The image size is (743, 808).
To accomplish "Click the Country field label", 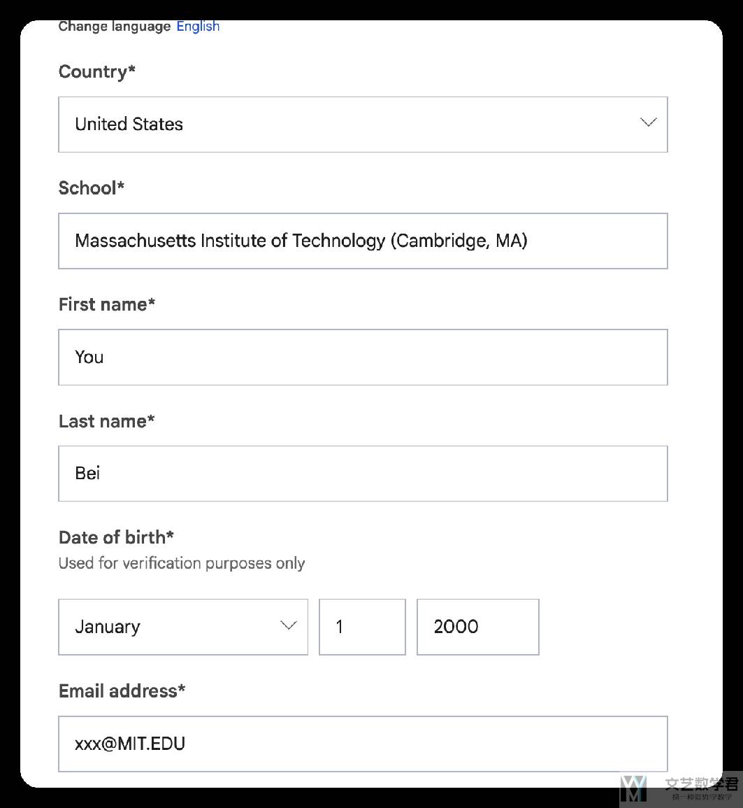I will tap(97, 72).
